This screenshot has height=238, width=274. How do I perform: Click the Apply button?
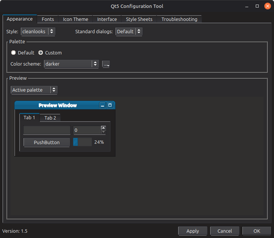click(193, 231)
